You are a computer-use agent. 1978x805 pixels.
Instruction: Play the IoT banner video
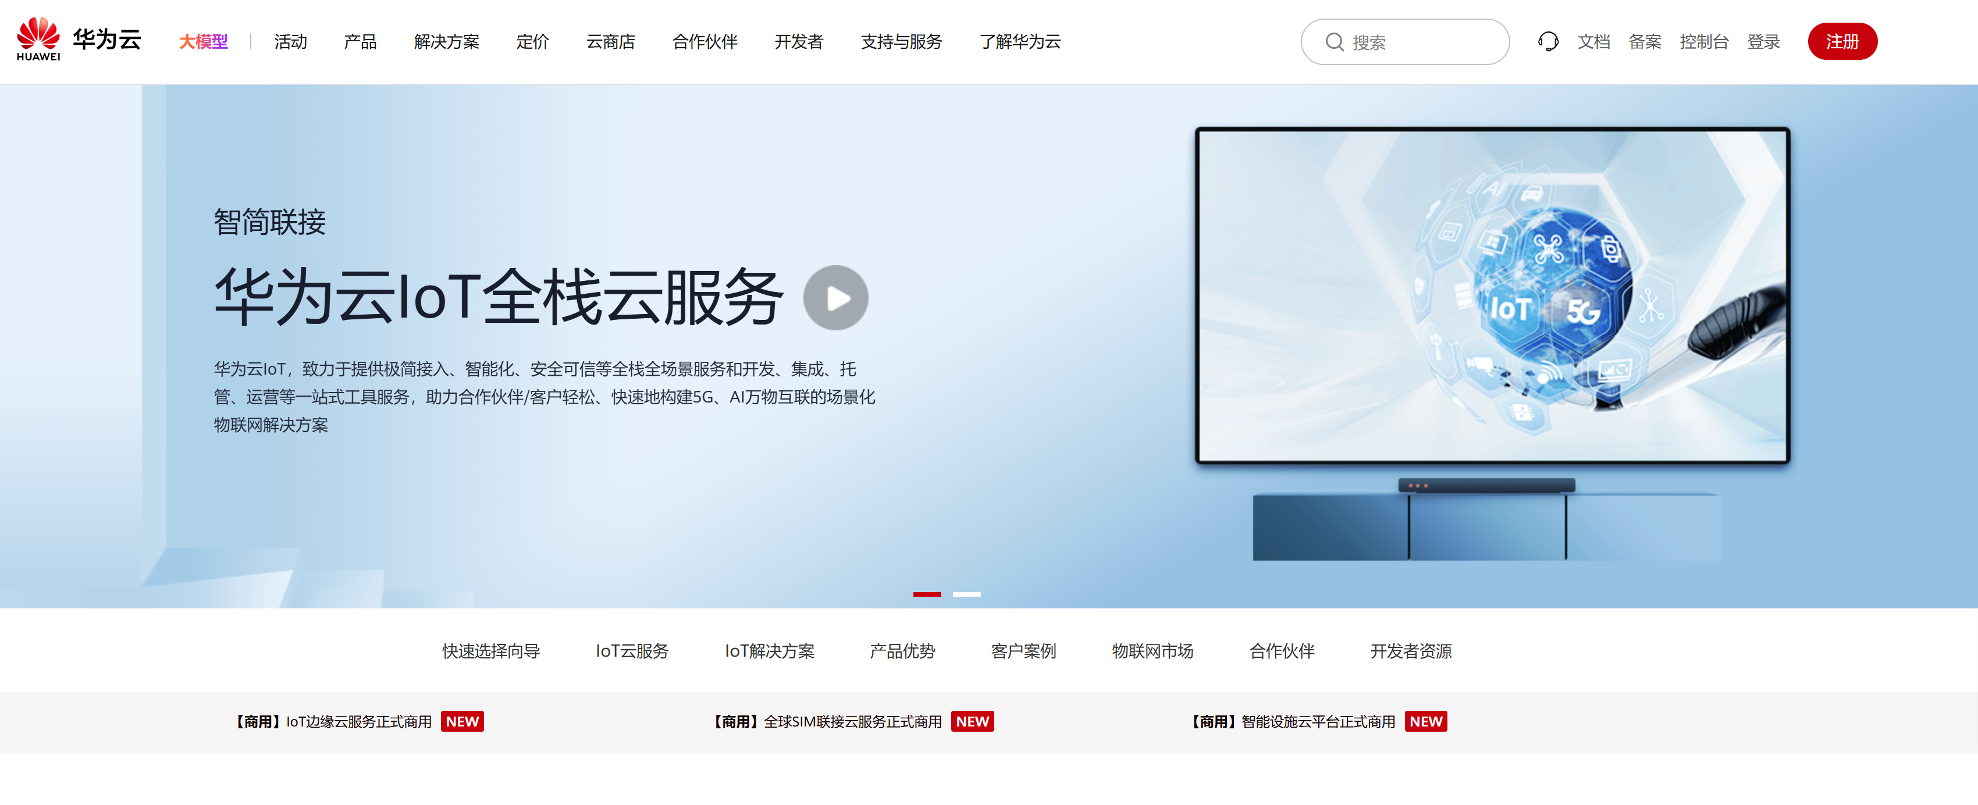coord(835,298)
